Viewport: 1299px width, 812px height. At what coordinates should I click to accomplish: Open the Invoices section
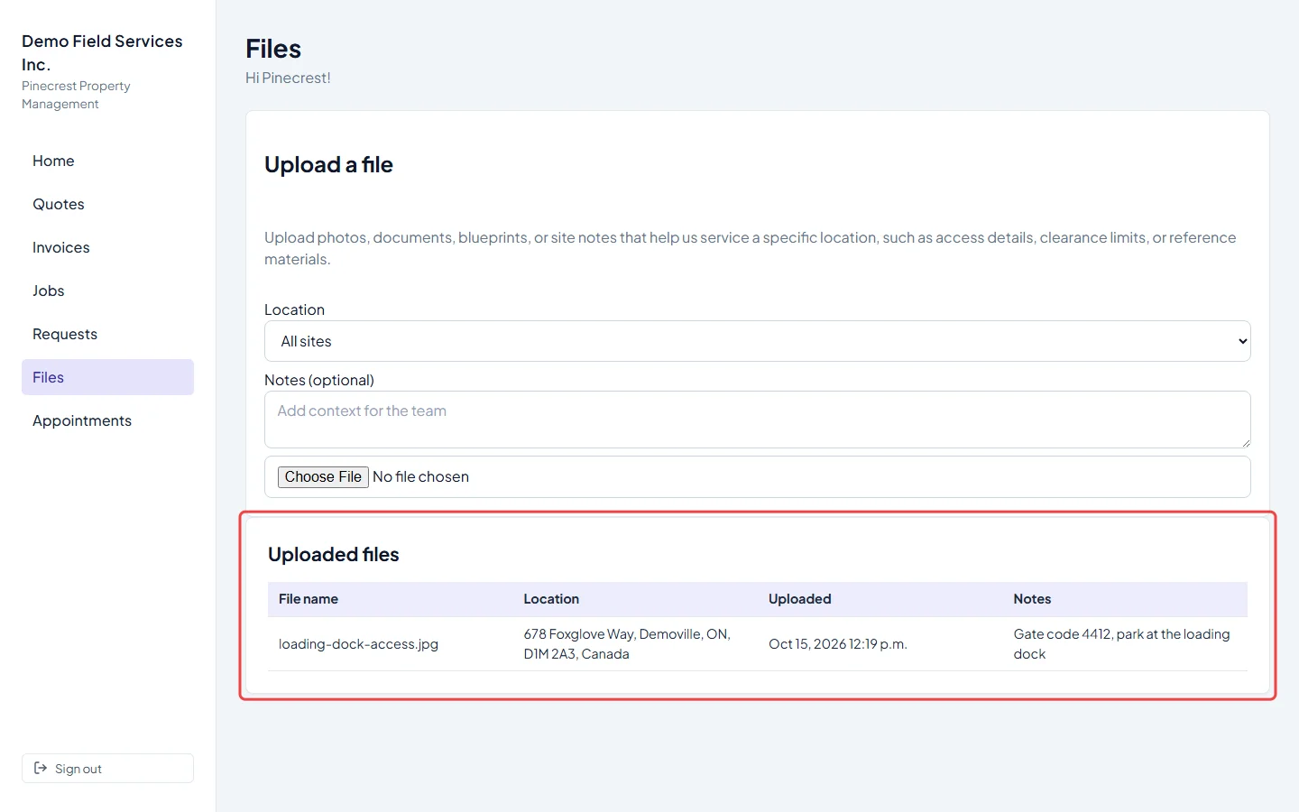(107, 247)
